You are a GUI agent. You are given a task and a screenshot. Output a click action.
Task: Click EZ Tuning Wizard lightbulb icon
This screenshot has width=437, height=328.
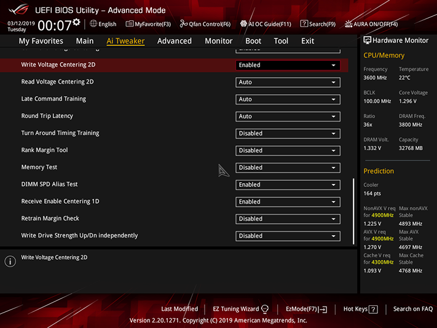(265, 309)
